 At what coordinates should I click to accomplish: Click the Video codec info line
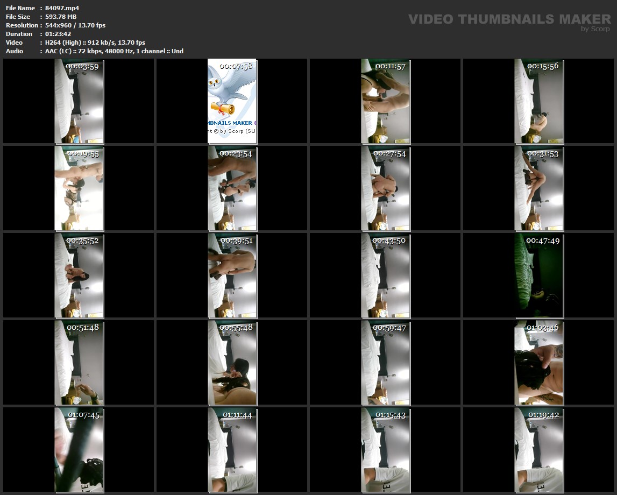tap(95, 43)
